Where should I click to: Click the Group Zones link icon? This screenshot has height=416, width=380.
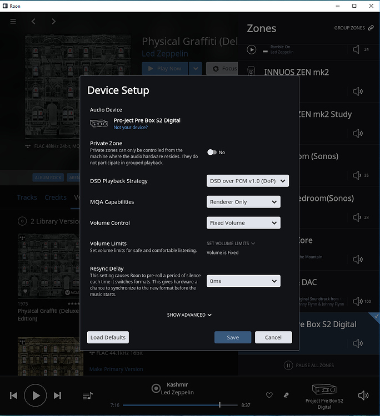pos(371,28)
